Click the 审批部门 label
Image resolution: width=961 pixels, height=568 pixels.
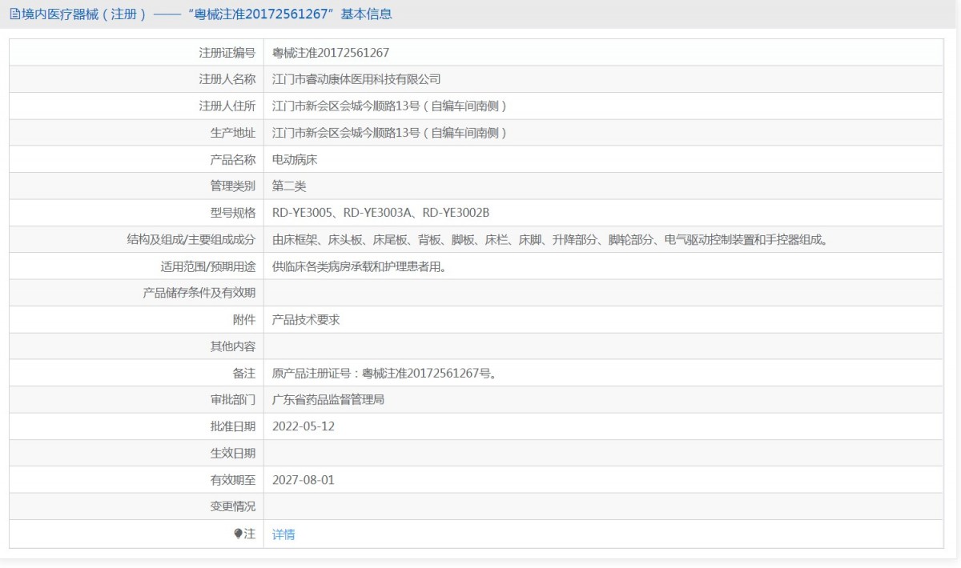[232, 399]
